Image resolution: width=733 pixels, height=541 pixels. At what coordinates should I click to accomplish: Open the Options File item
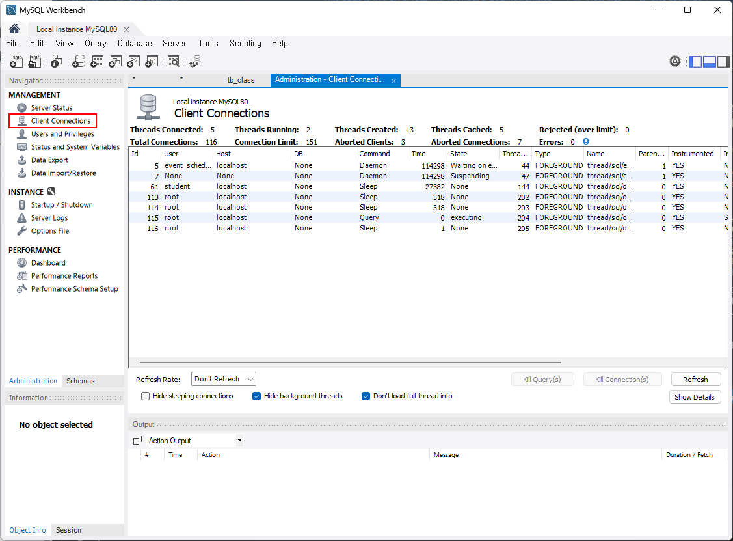tap(49, 231)
